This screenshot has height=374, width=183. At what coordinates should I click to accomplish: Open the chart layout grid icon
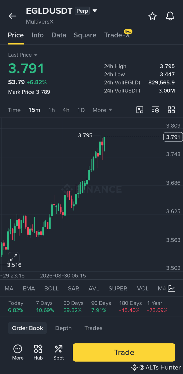pyautogui.click(x=171, y=110)
